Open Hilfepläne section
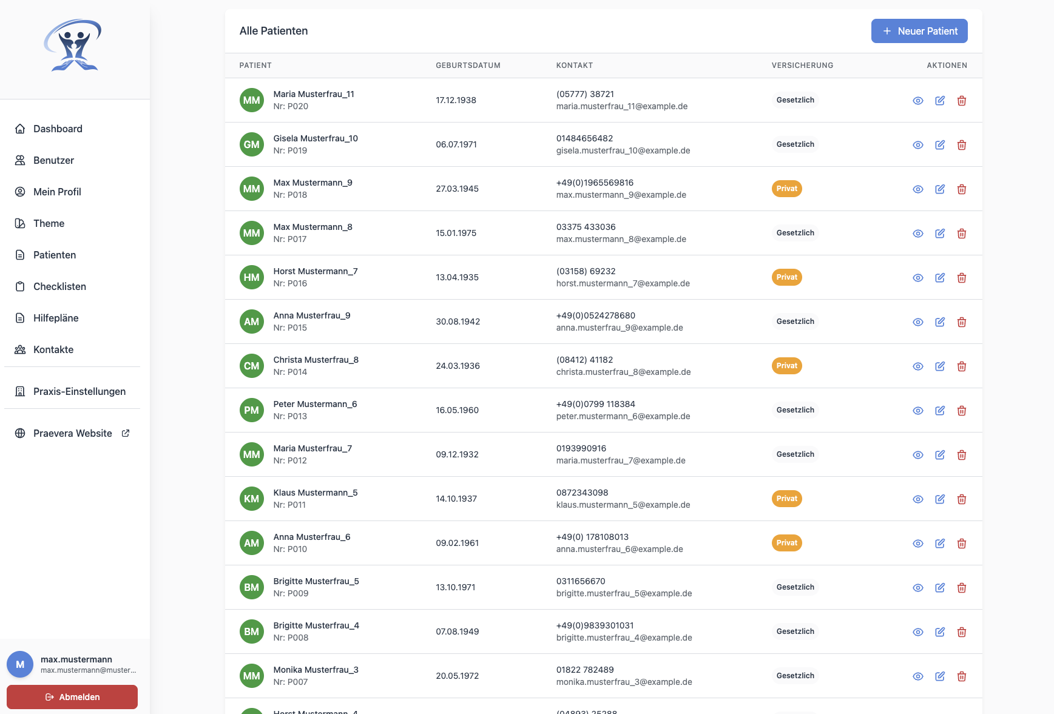The image size is (1054, 714). (x=56, y=318)
